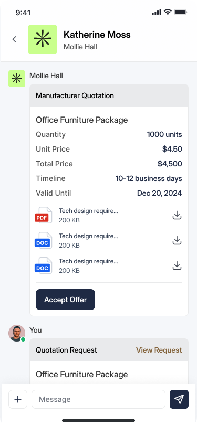Image resolution: width=197 pixels, height=426 pixels.
Task: Download the PDF tech design file
Action: [177, 215]
